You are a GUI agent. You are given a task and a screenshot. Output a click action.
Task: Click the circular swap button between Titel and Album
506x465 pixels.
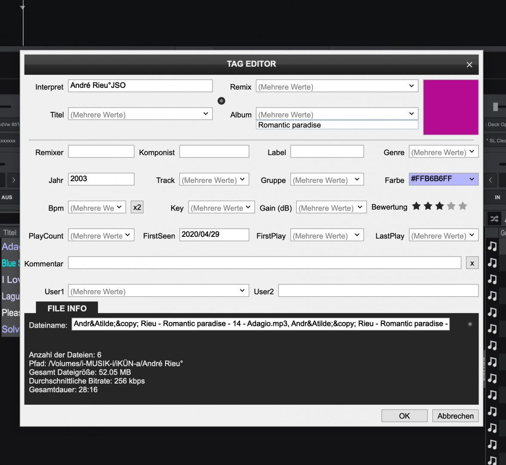point(221,101)
